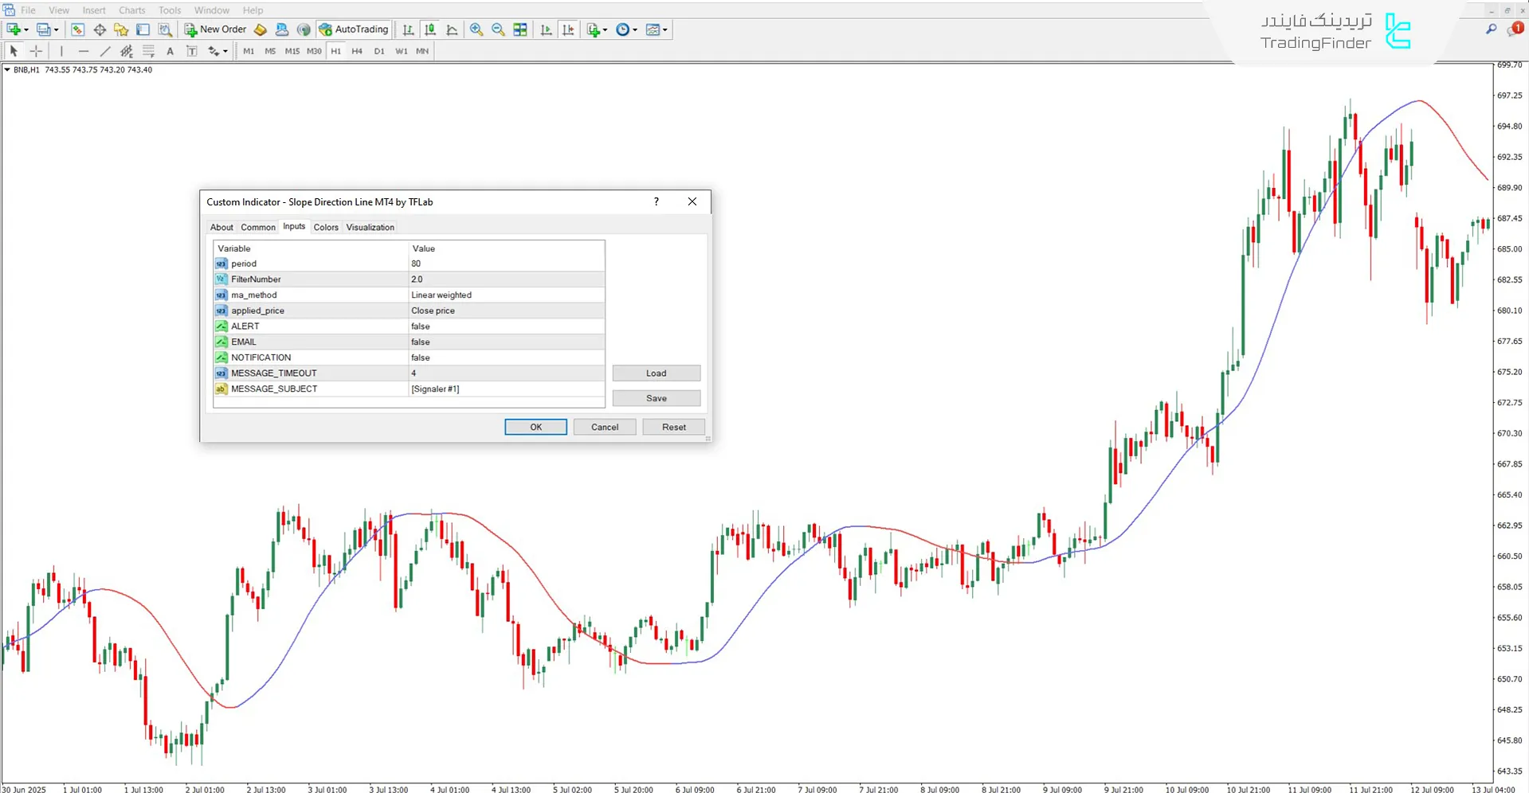
Task: Click the Zoom Out magnifier icon
Action: [498, 29]
